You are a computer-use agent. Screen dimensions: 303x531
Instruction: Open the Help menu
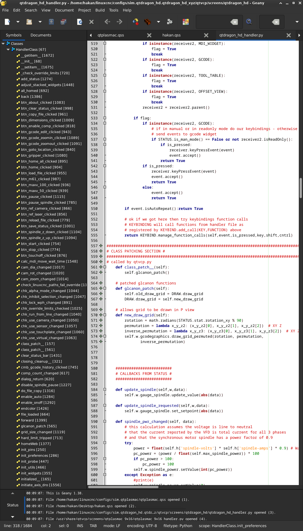[x=127, y=10]
